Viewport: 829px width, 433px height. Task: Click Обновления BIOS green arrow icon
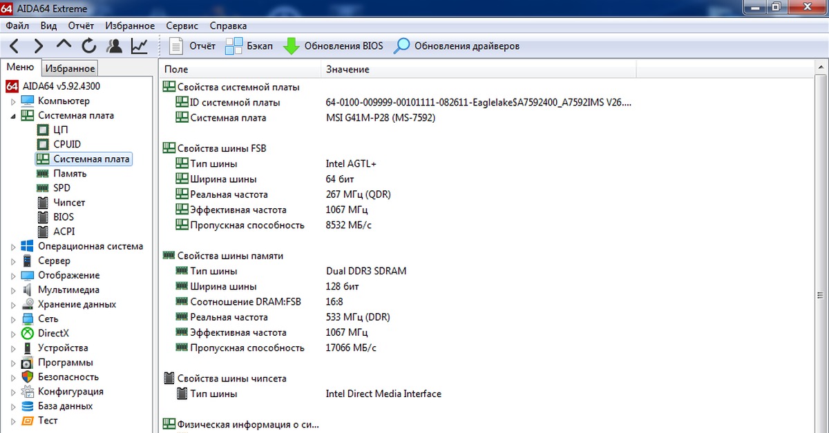pos(292,46)
